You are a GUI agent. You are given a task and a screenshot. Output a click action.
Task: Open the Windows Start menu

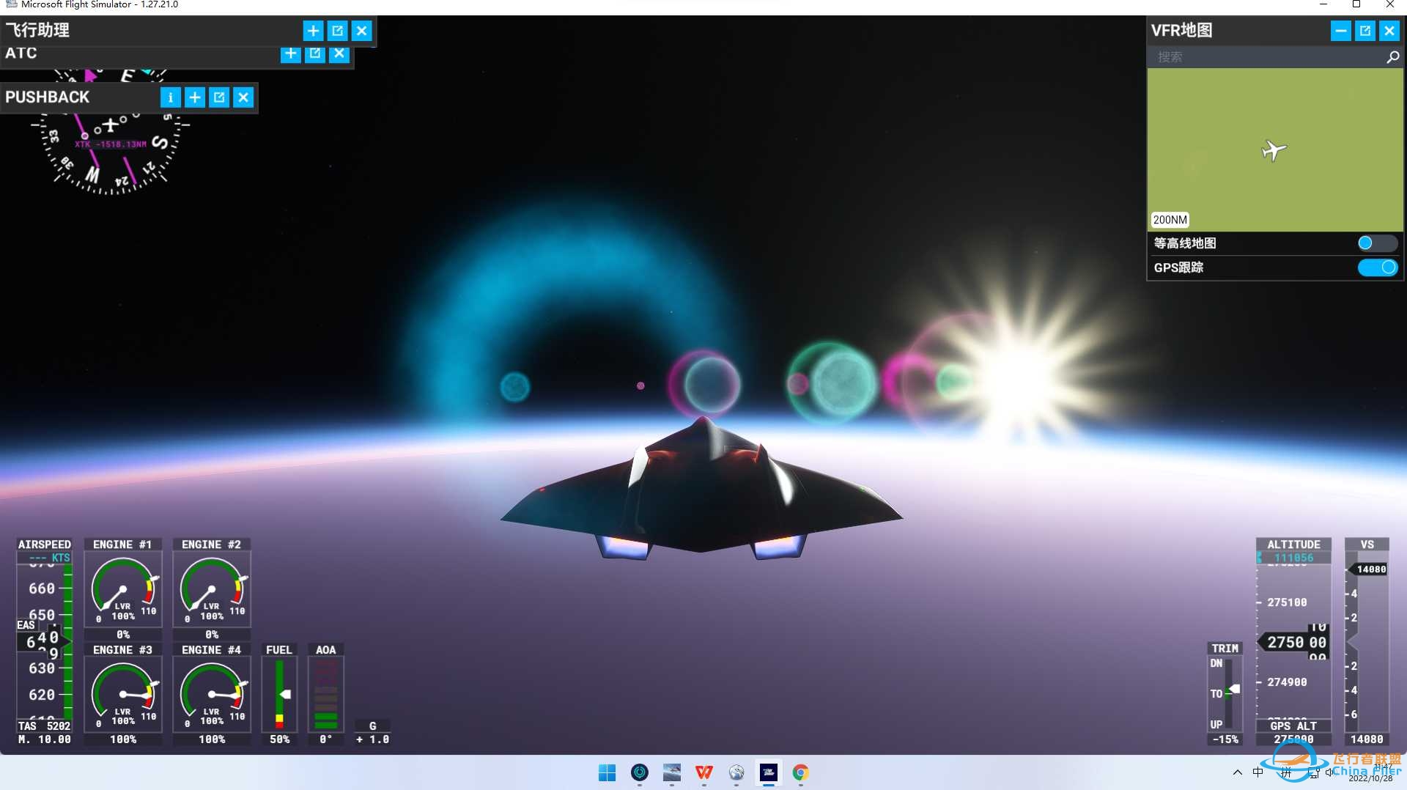coord(607,772)
